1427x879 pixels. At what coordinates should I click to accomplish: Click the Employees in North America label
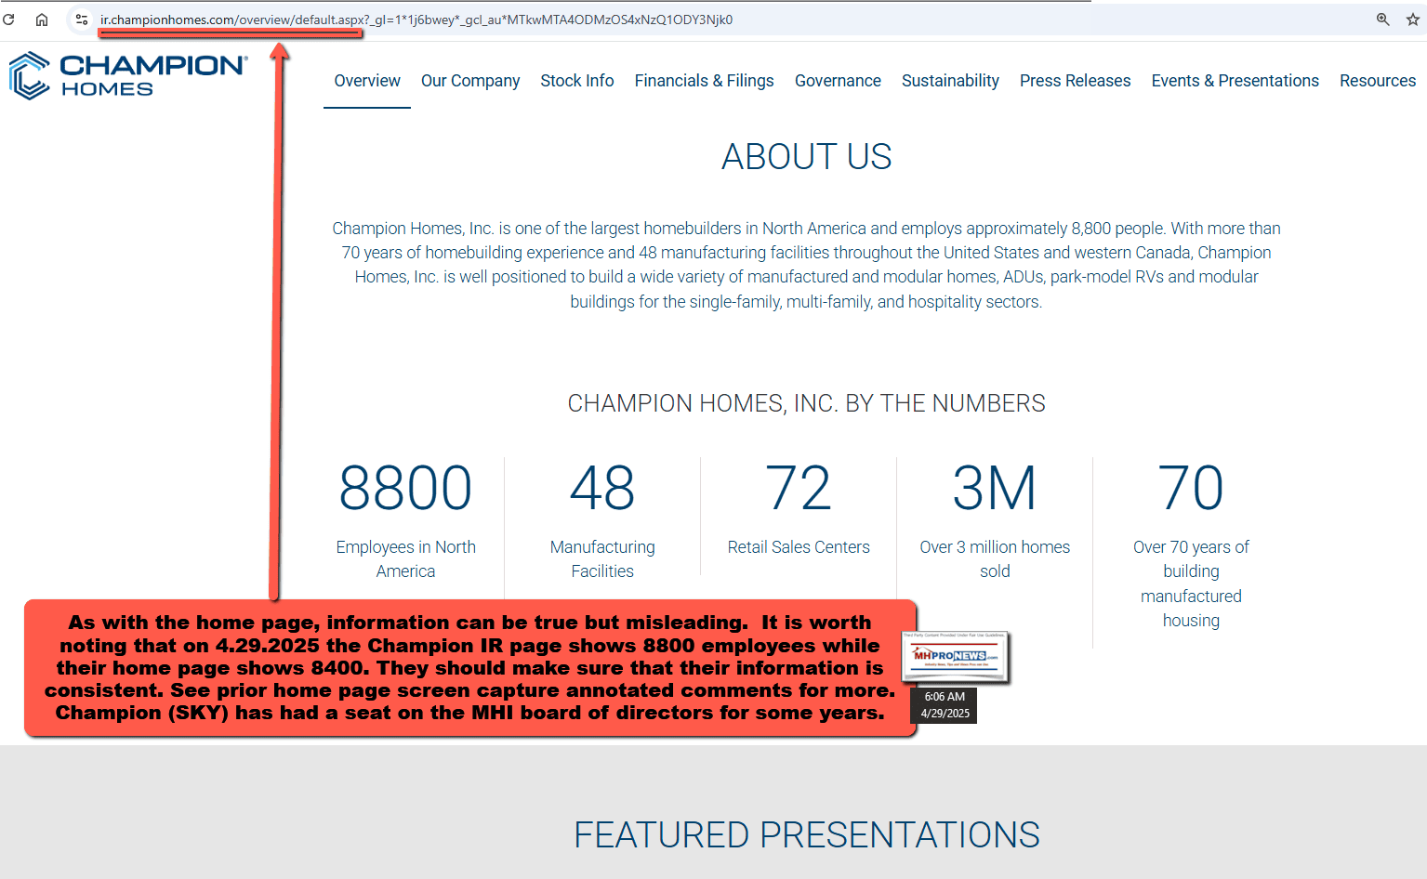point(406,559)
